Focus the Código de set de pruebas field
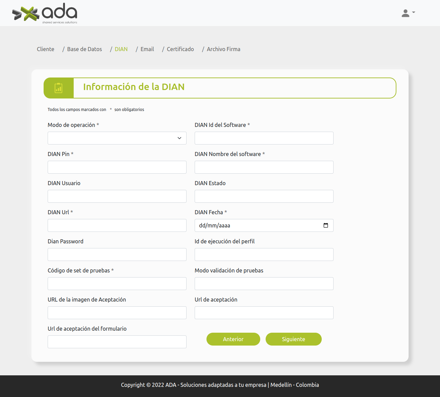The height and width of the screenshot is (397, 440). click(117, 284)
